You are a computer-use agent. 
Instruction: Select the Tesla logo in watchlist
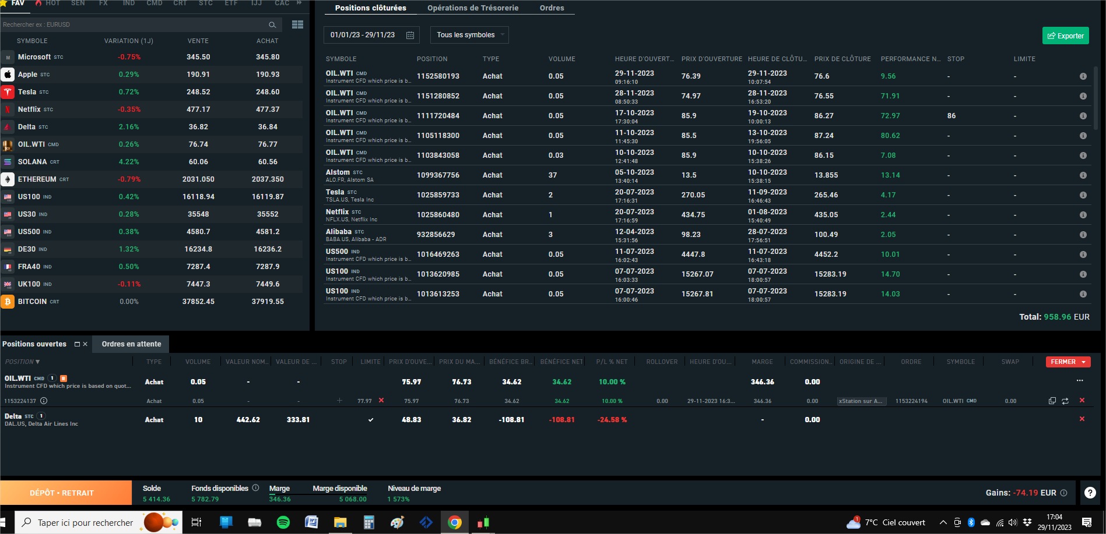(x=8, y=92)
